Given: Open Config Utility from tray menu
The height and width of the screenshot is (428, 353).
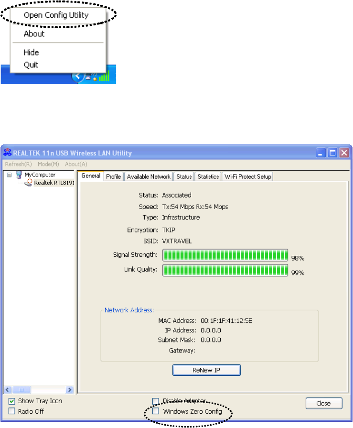Looking at the screenshot, I should coord(56,15).
